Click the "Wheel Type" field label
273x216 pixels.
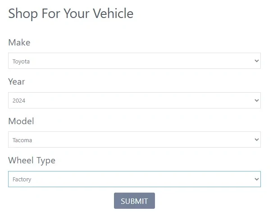coord(32,160)
